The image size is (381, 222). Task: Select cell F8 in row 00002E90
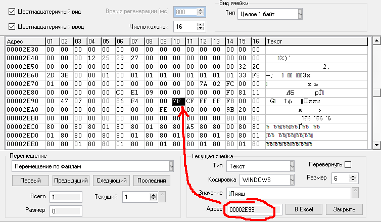pos(231,101)
